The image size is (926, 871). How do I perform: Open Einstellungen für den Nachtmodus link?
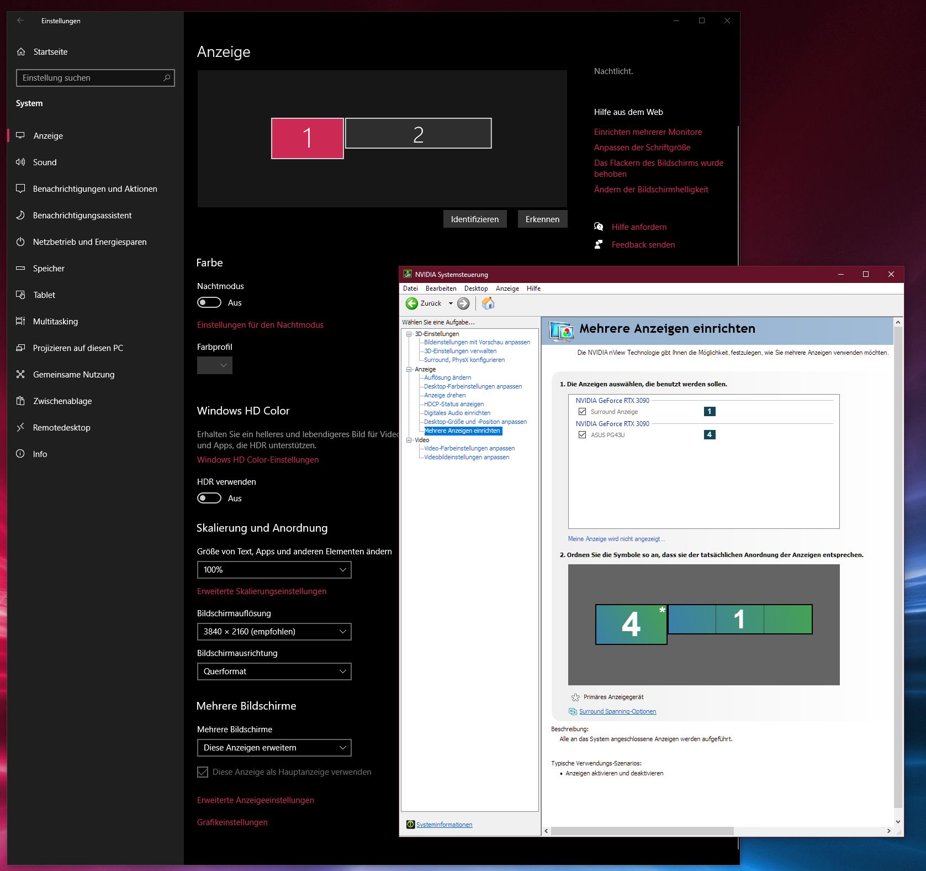point(260,325)
